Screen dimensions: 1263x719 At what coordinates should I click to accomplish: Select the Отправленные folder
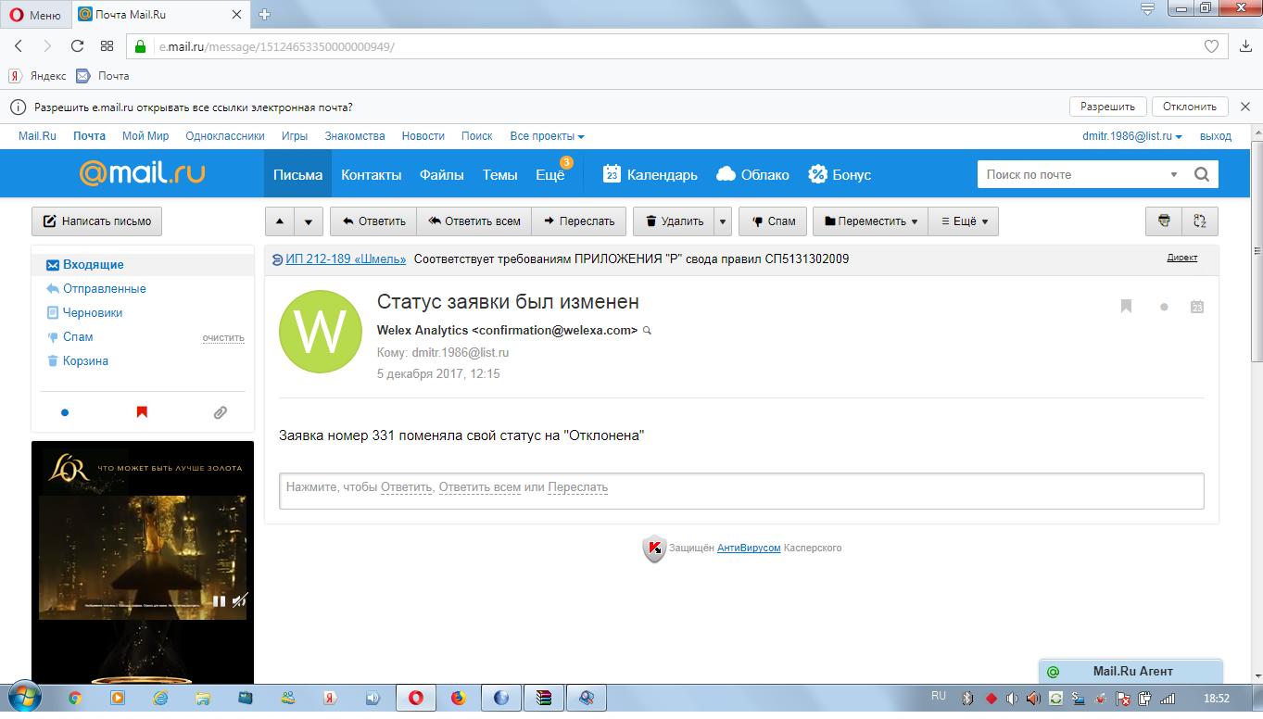[104, 289]
